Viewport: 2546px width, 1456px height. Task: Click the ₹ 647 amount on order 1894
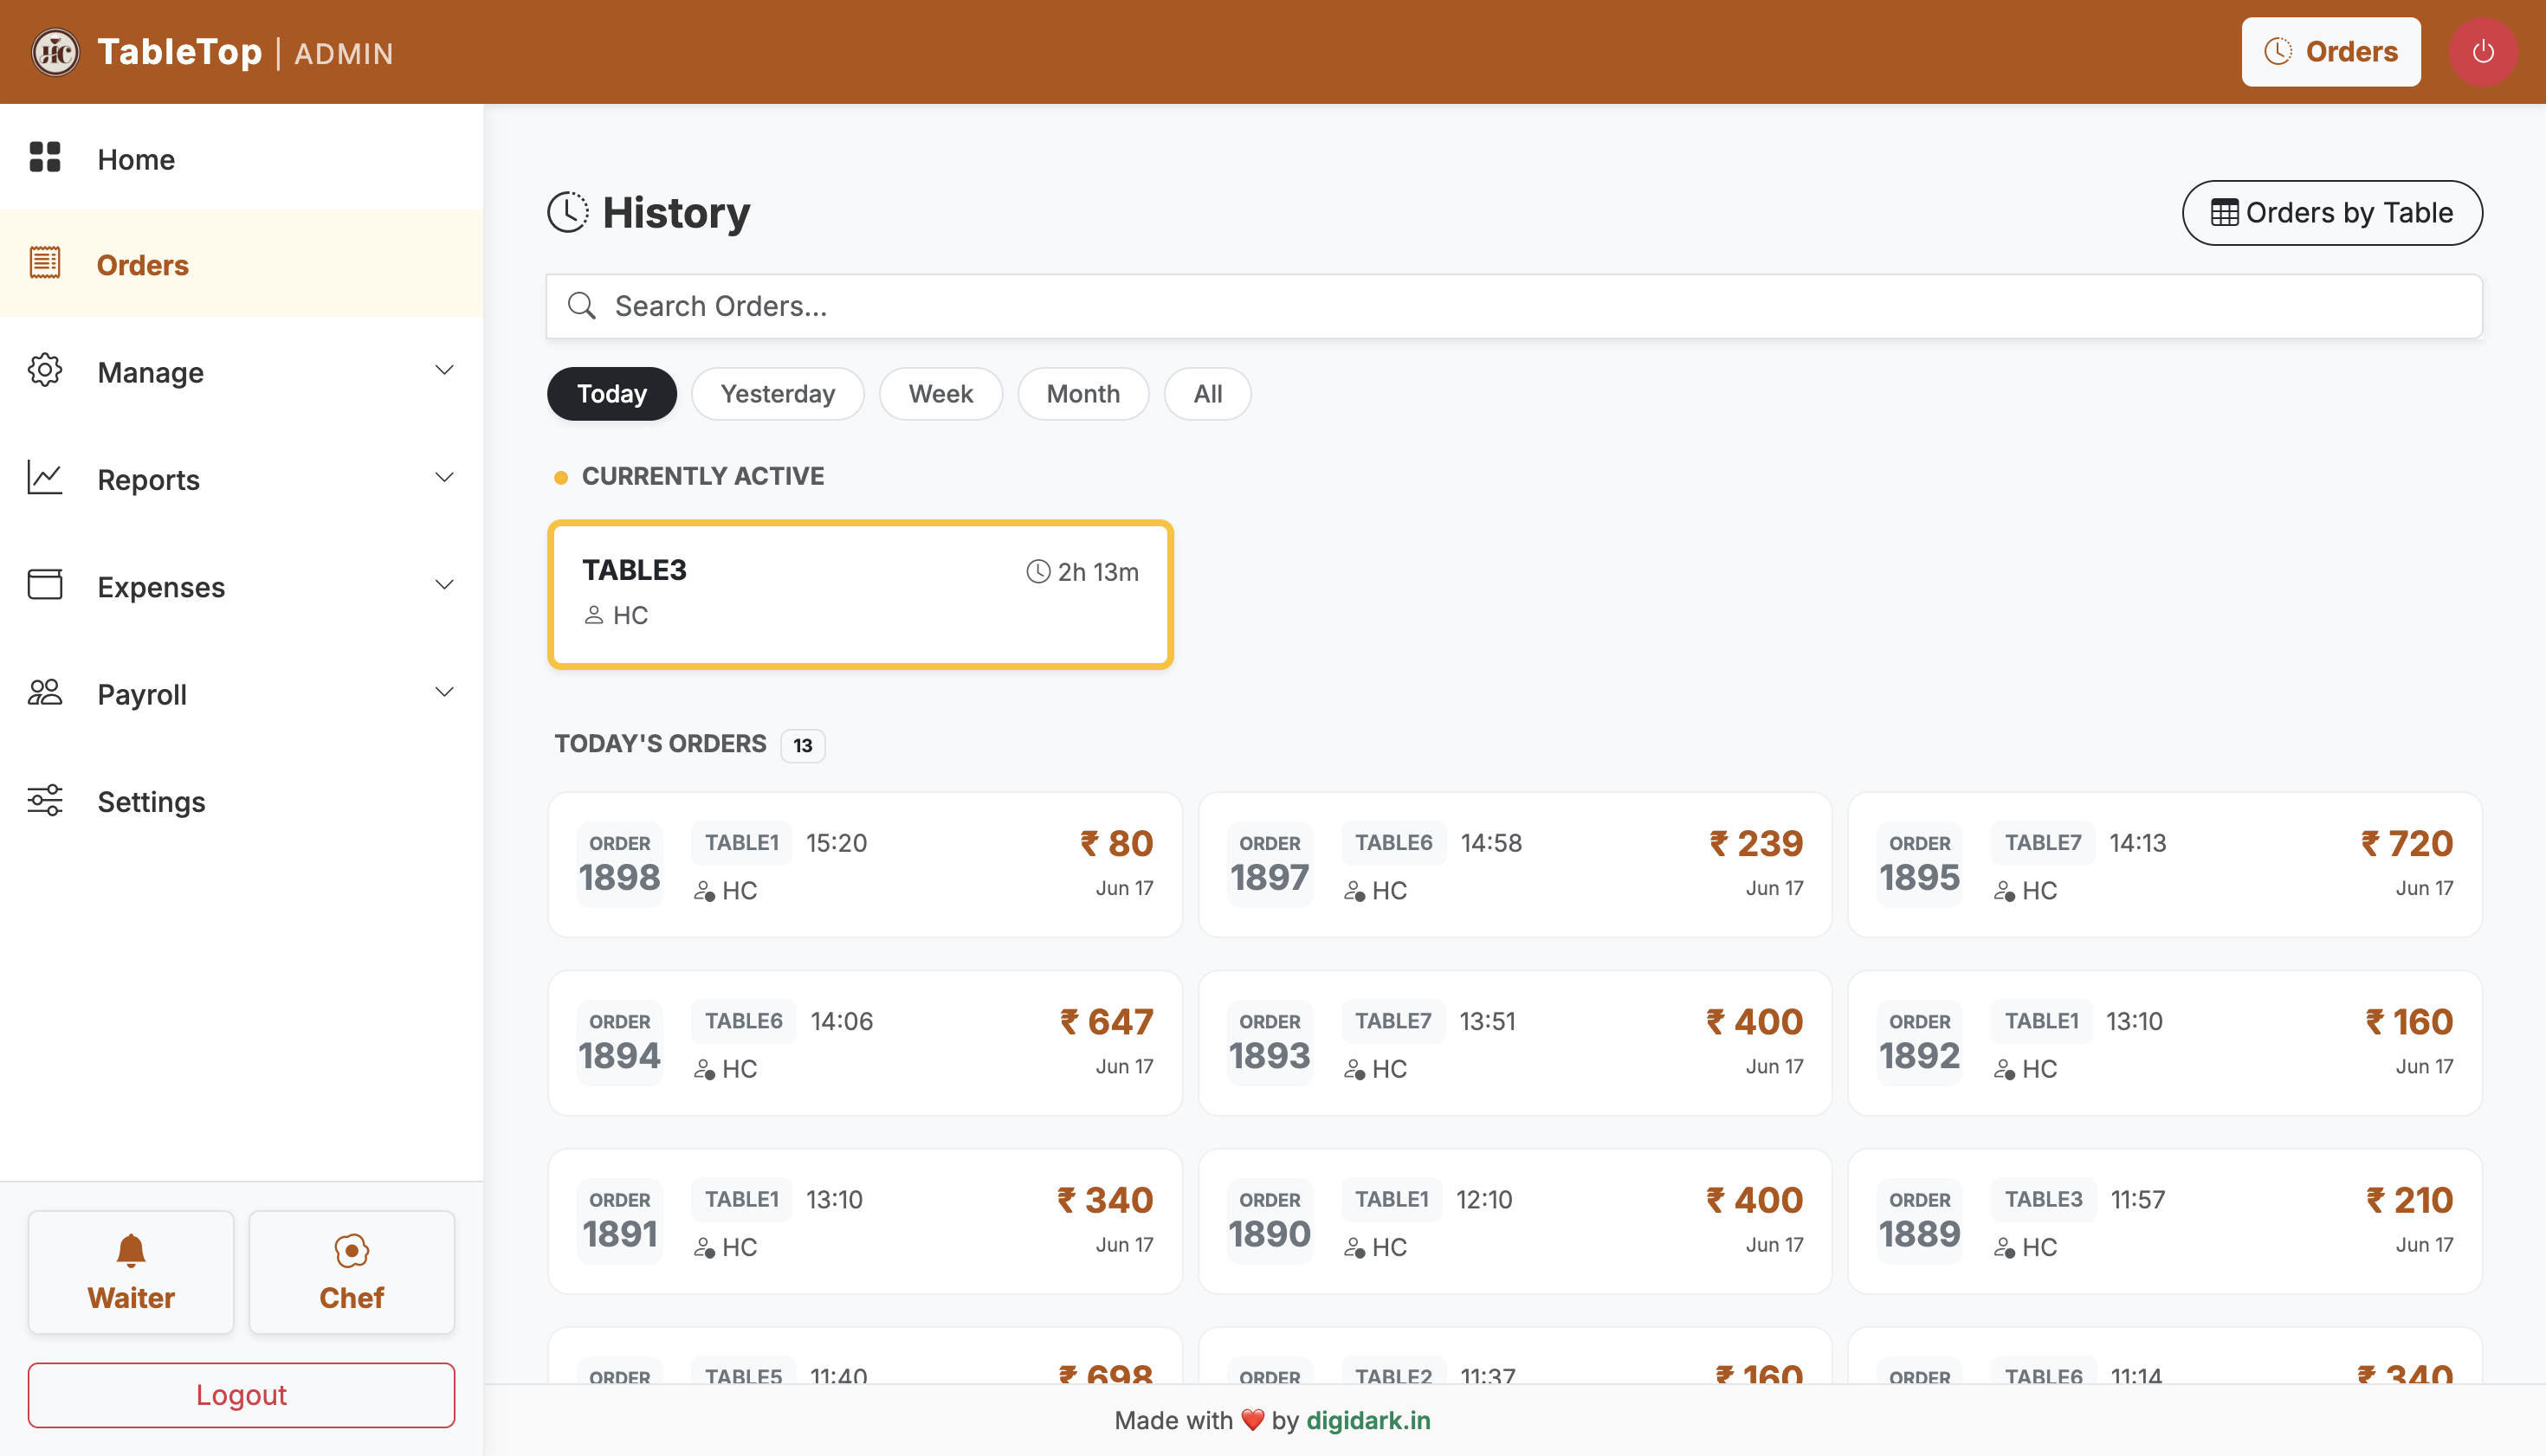(x=1107, y=1021)
